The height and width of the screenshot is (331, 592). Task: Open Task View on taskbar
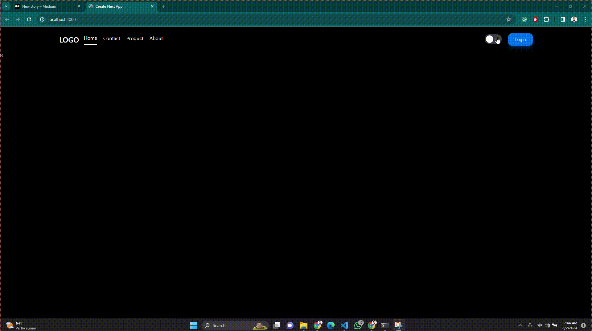(277, 325)
